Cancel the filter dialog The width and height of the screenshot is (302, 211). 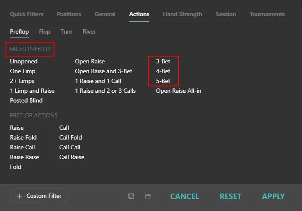(184, 196)
